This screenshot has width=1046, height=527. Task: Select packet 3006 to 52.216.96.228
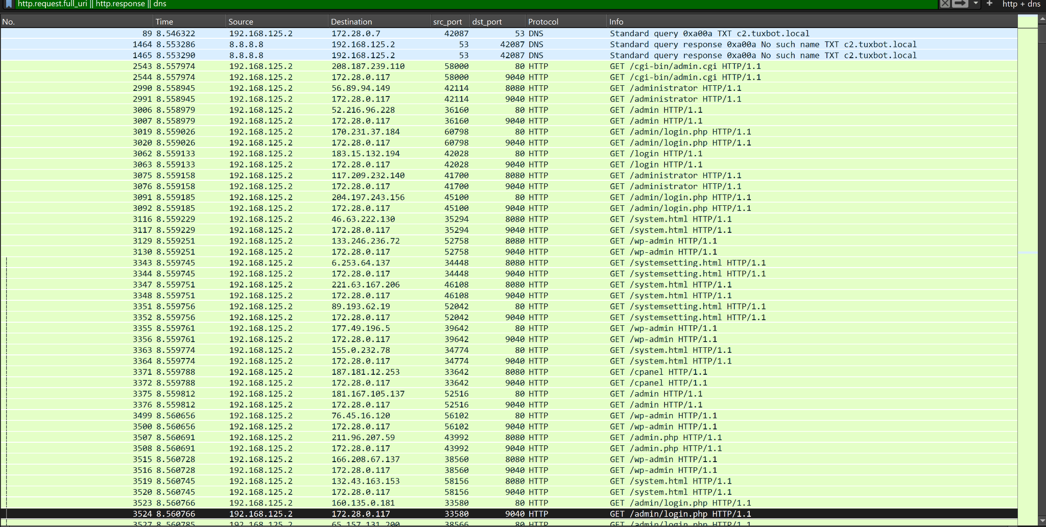[x=509, y=110]
